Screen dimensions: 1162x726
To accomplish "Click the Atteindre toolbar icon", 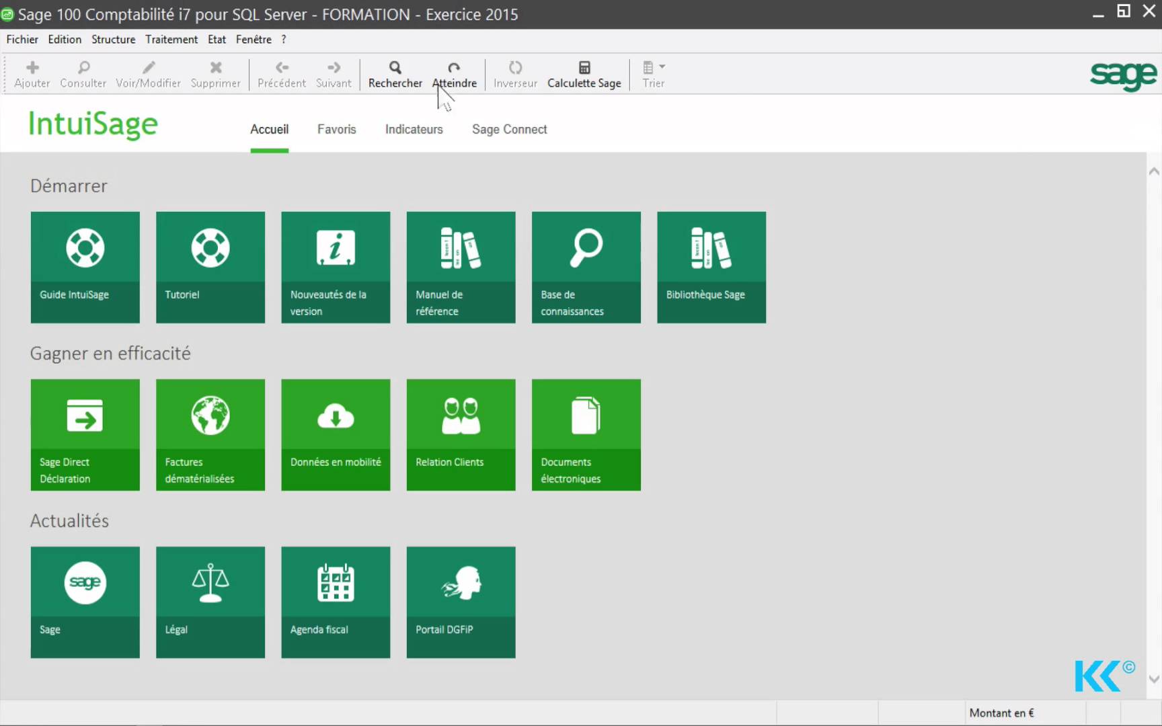I will 455,67.
